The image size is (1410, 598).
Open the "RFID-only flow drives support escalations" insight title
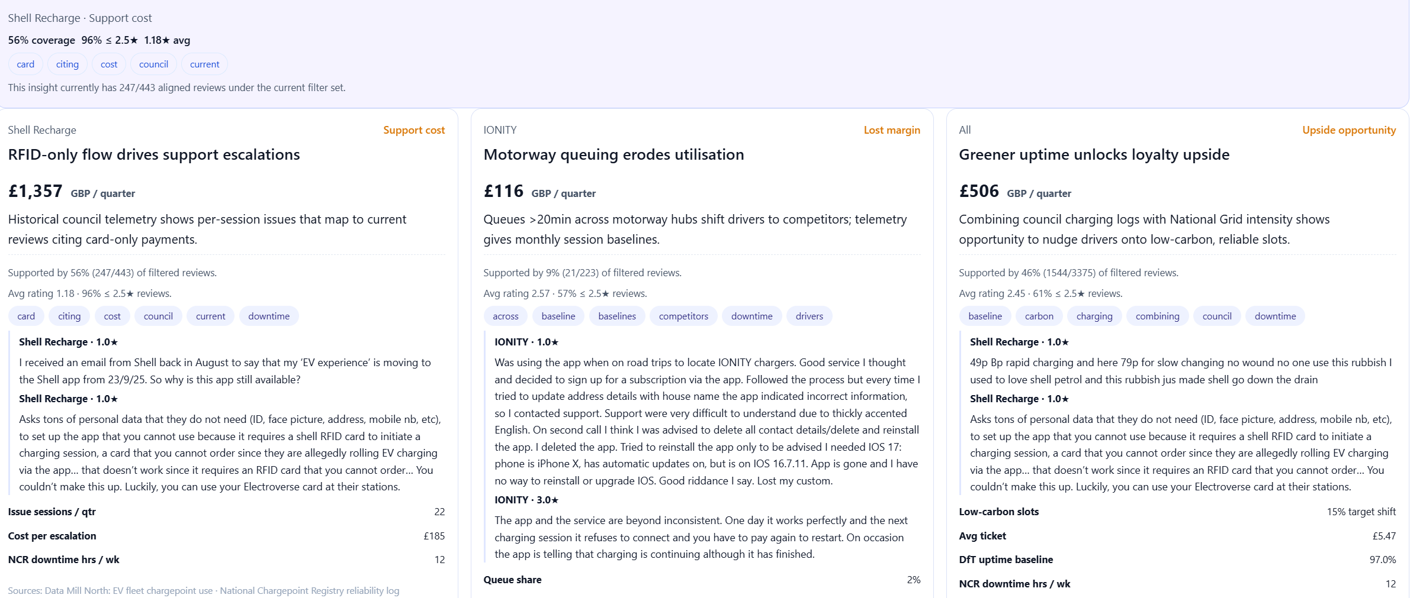click(154, 155)
